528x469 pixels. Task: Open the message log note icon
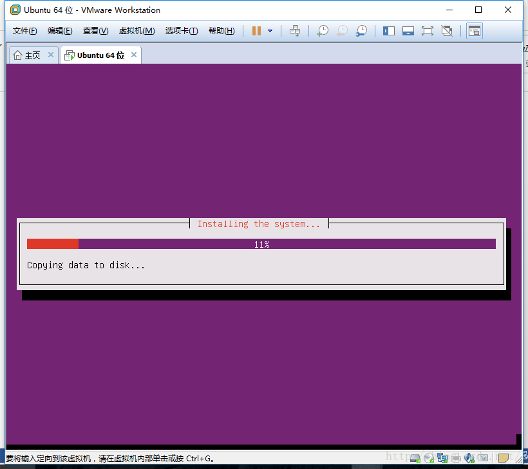[x=504, y=458]
